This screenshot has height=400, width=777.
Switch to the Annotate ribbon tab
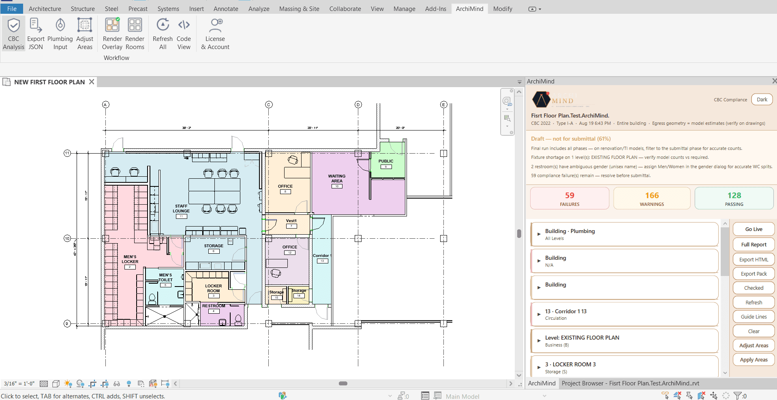226,9
